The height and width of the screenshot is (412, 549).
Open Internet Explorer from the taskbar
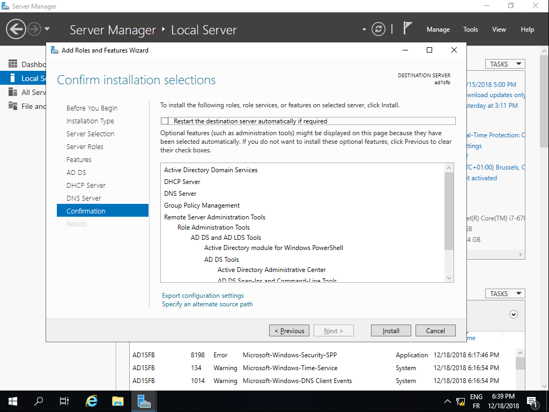pos(92,401)
